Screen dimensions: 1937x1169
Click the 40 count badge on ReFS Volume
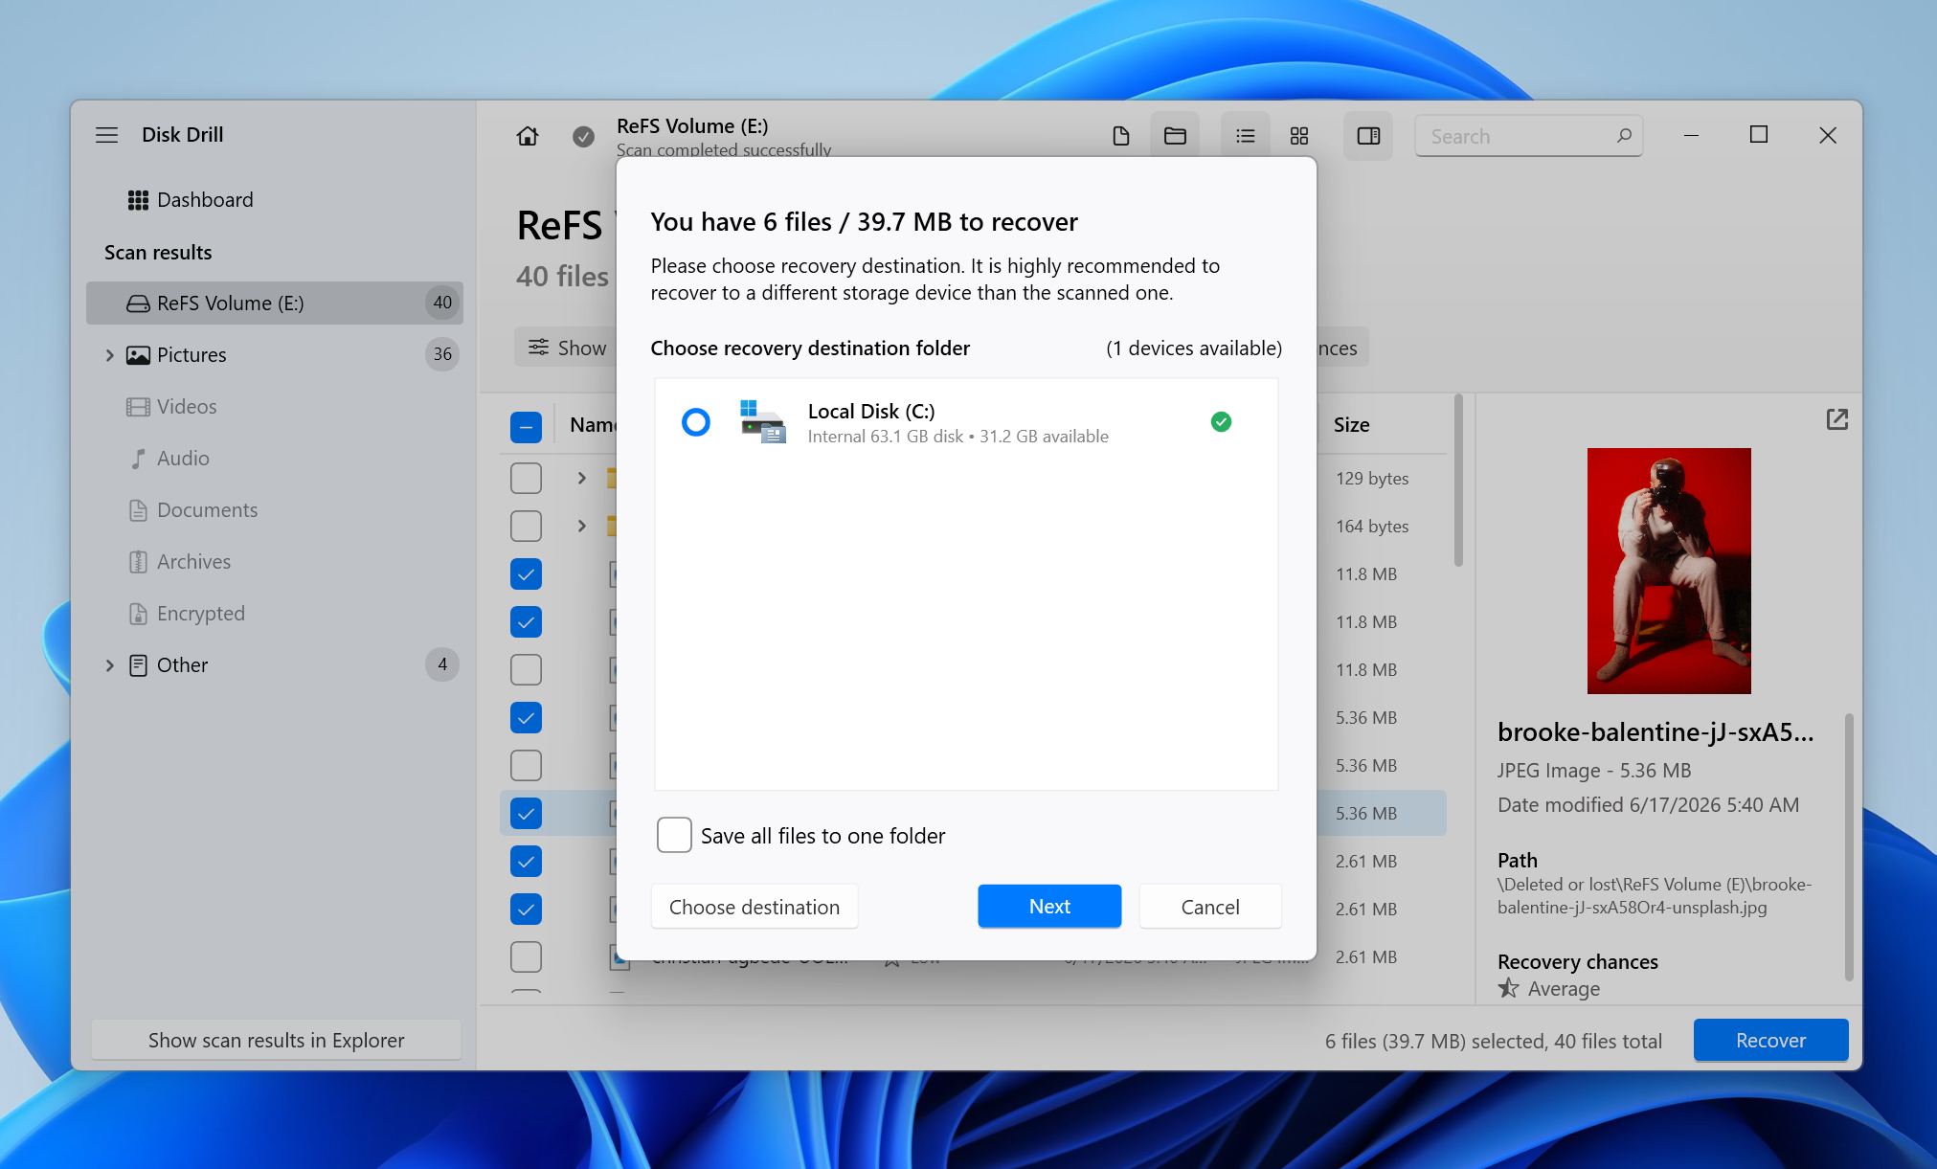pos(441,303)
